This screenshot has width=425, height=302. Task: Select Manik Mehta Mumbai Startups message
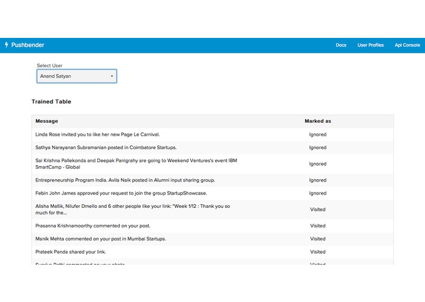(x=100, y=238)
